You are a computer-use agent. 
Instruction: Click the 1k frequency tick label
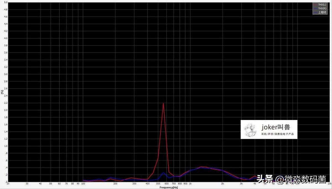190,184
